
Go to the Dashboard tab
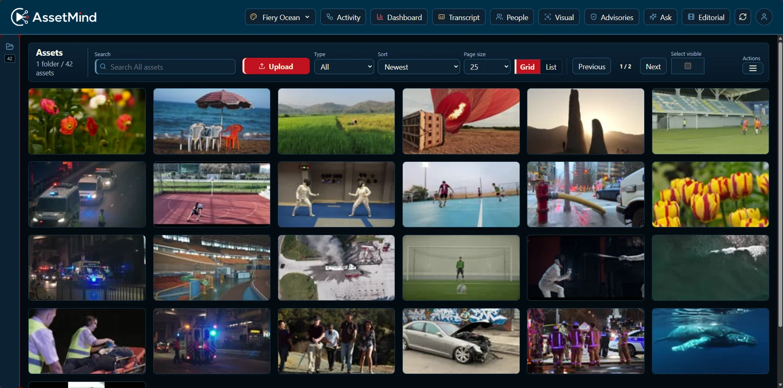pos(399,17)
